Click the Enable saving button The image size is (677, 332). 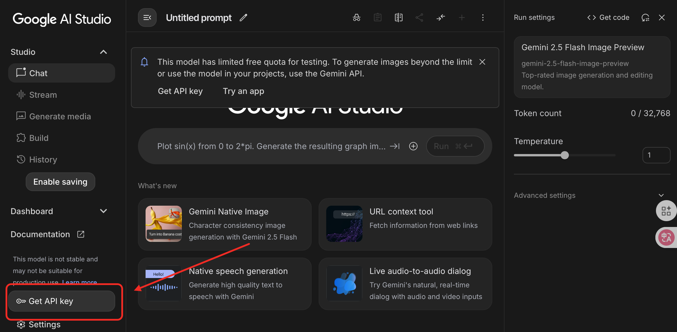pos(60,182)
